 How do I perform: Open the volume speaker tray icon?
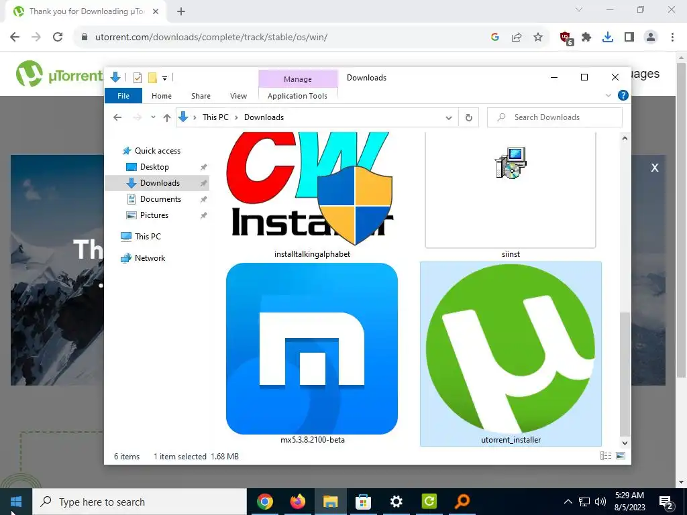point(600,502)
